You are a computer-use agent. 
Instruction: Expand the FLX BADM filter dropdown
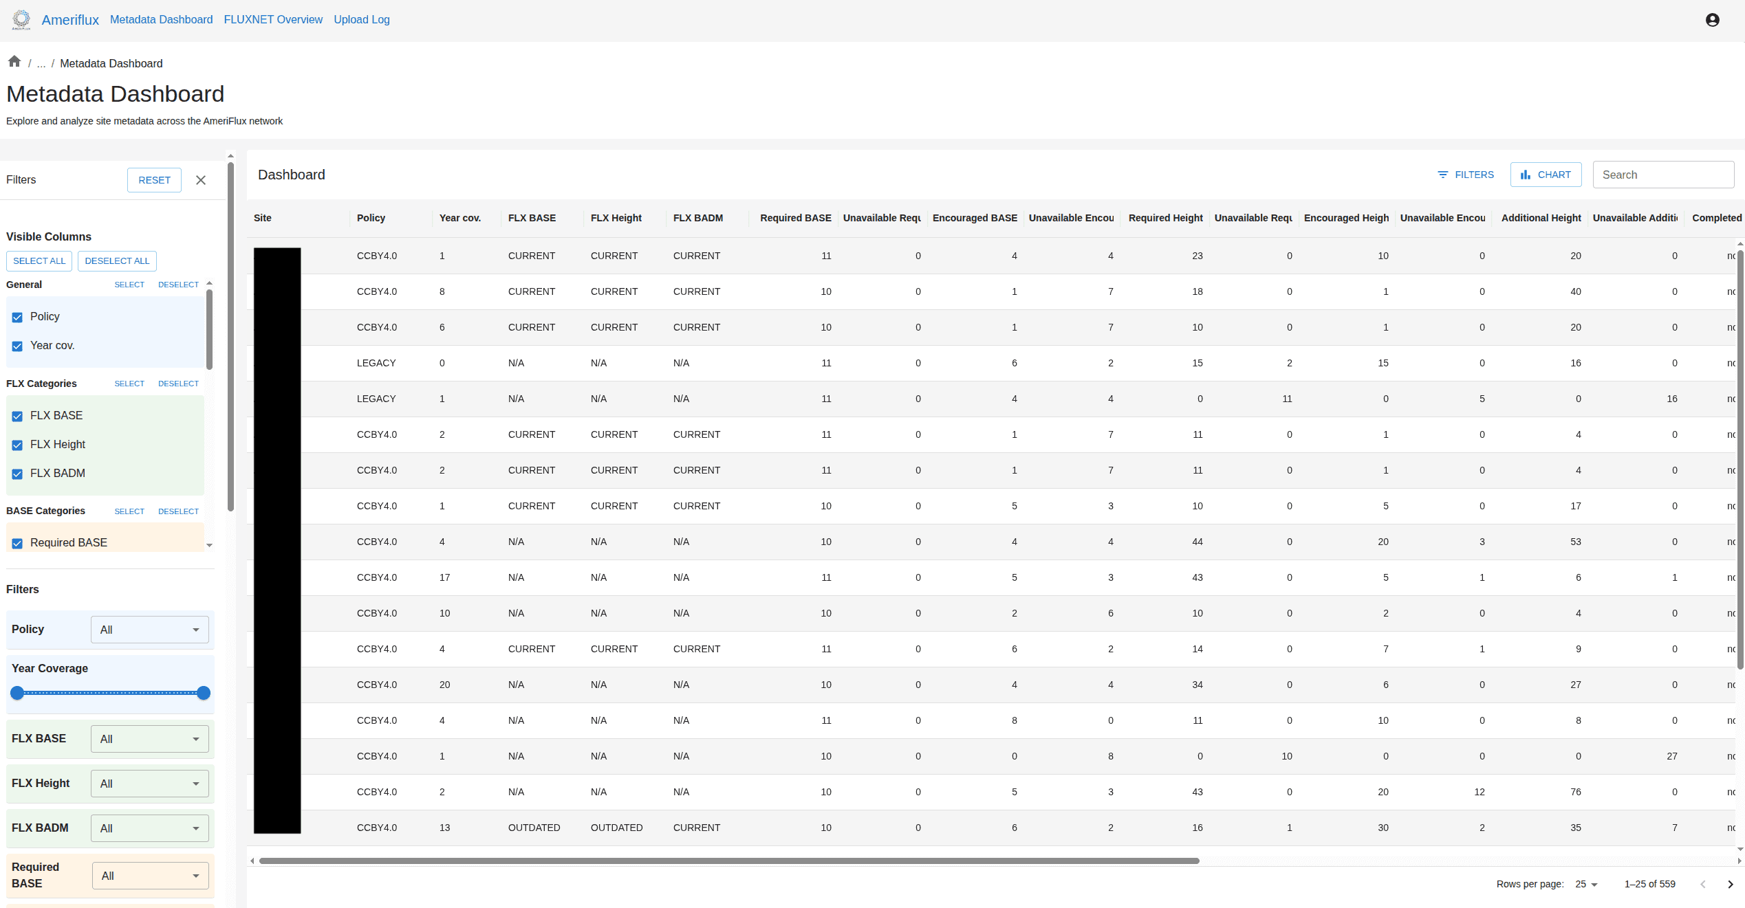click(x=149, y=828)
